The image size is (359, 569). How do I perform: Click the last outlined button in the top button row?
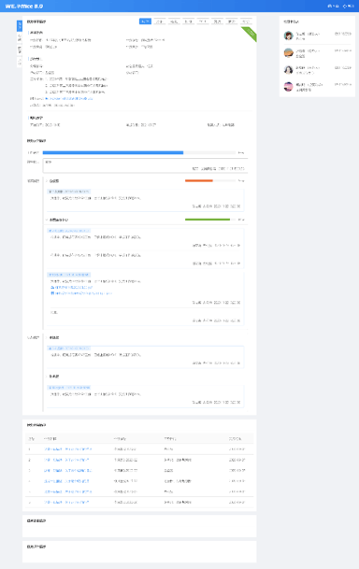pos(246,21)
